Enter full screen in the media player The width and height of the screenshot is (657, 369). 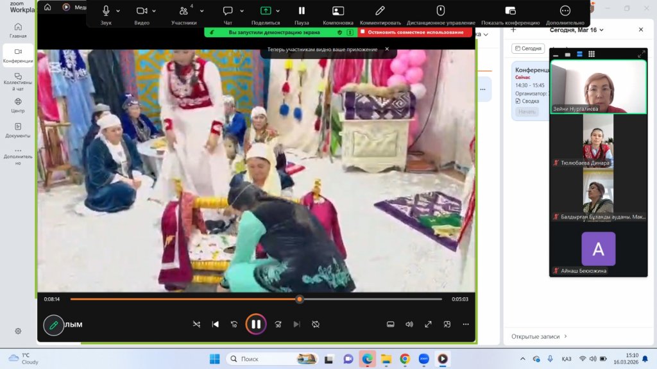pos(429,324)
